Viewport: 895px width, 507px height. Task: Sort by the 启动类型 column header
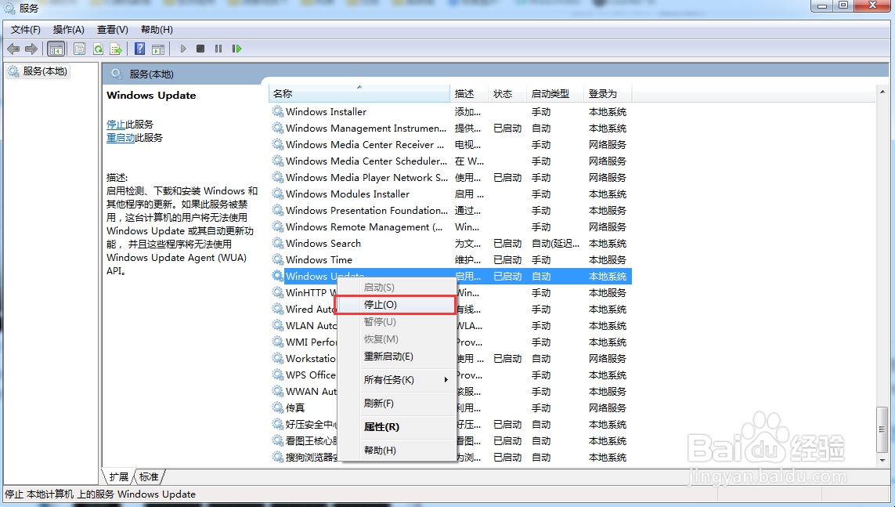[x=555, y=93]
